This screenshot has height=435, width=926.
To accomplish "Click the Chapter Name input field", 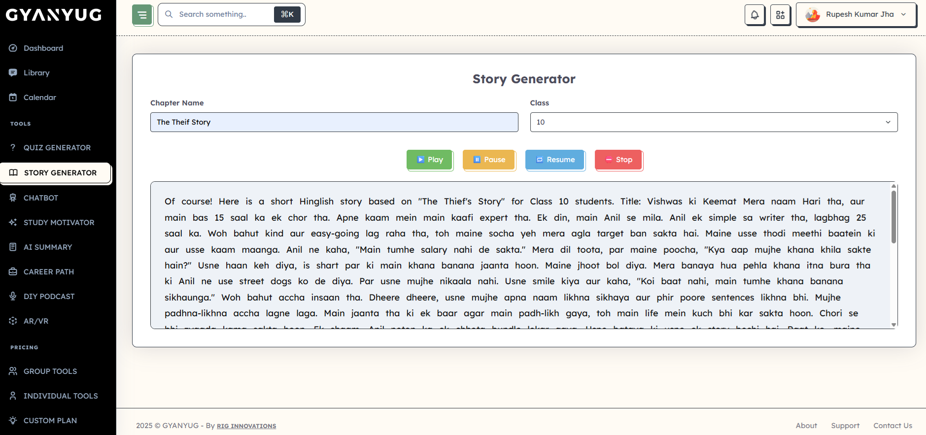I will point(334,122).
